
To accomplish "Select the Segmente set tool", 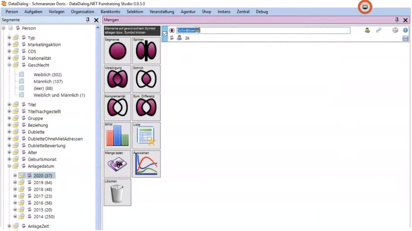I will tap(117, 50).
